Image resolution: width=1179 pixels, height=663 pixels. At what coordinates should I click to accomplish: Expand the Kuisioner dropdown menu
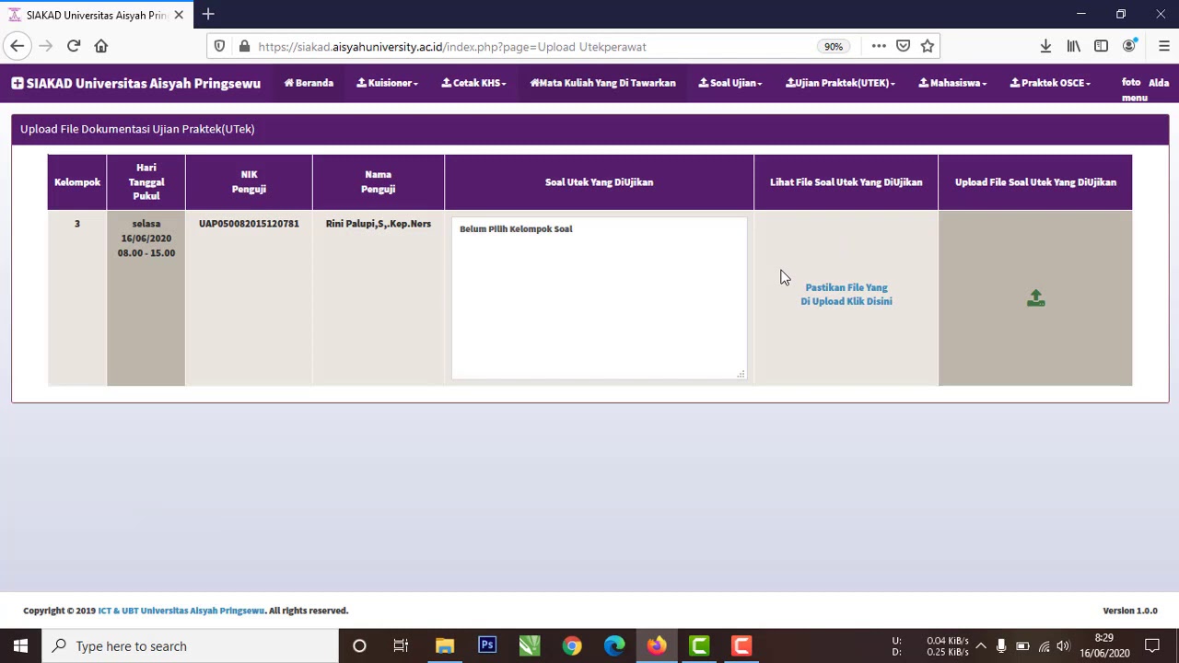[387, 83]
